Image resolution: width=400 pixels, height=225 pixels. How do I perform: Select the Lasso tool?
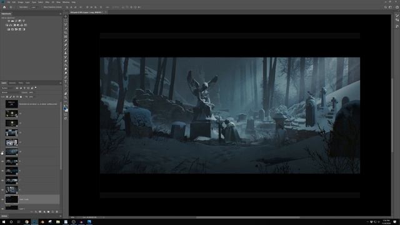[66, 25]
